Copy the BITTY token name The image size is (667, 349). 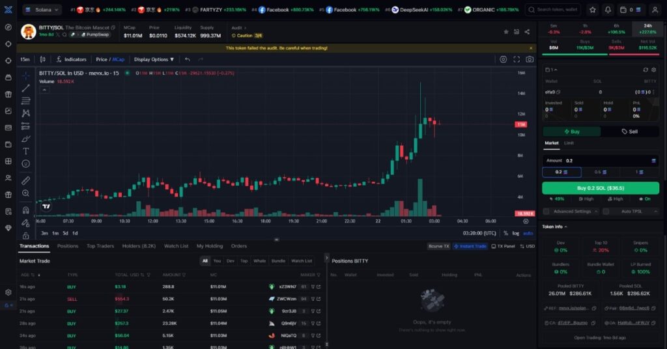click(x=113, y=27)
